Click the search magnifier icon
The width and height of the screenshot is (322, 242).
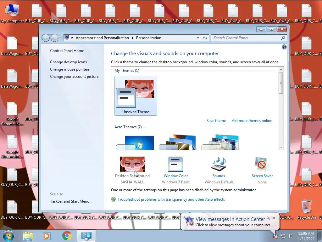click(x=283, y=38)
